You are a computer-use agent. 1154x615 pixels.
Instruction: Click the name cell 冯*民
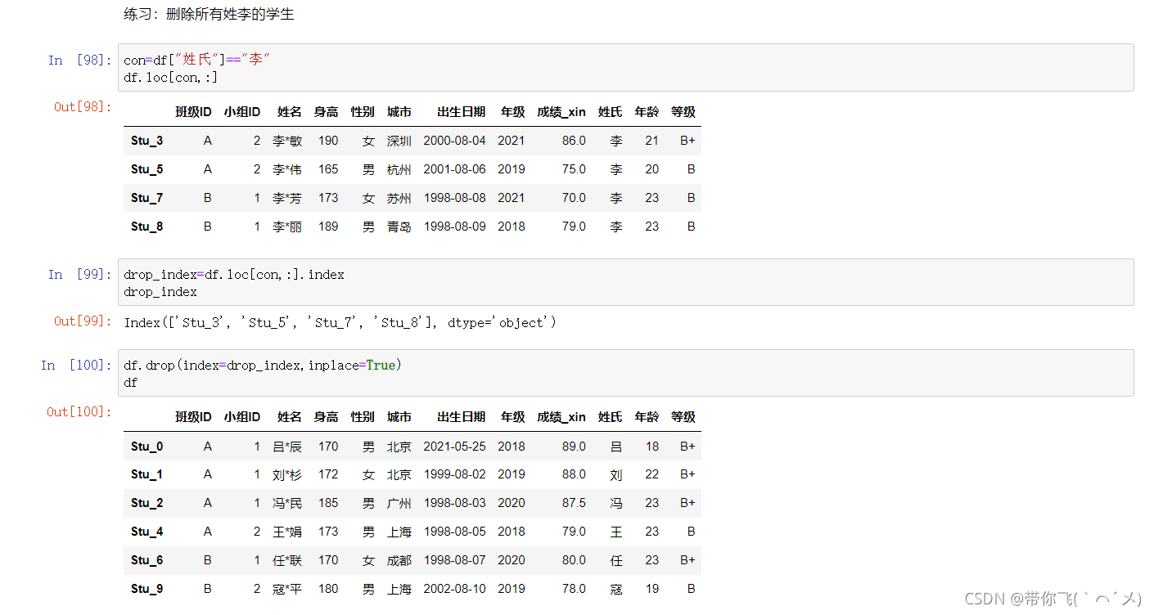click(287, 503)
